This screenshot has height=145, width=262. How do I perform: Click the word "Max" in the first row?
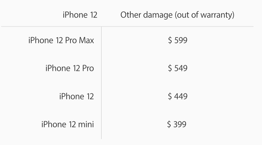coord(86,41)
